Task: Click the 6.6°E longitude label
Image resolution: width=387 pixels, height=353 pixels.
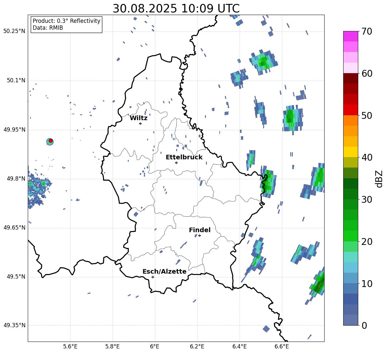Action: [x=282, y=346]
